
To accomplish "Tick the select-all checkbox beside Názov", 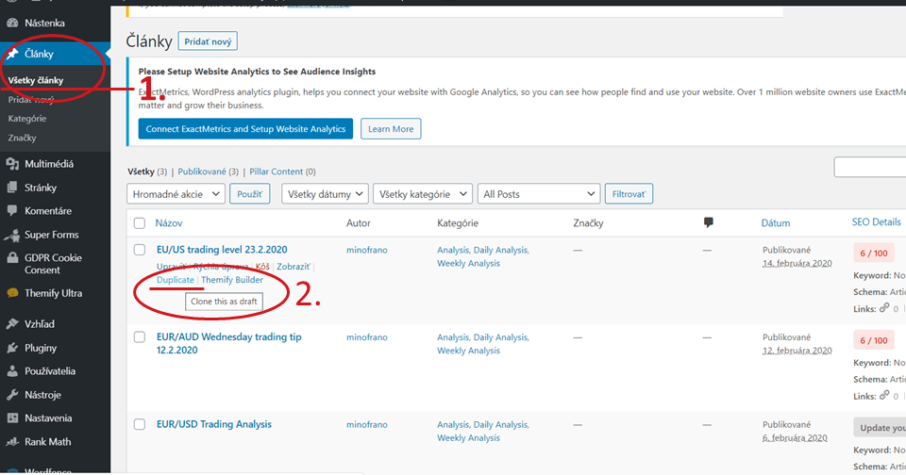I will pos(140,223).
